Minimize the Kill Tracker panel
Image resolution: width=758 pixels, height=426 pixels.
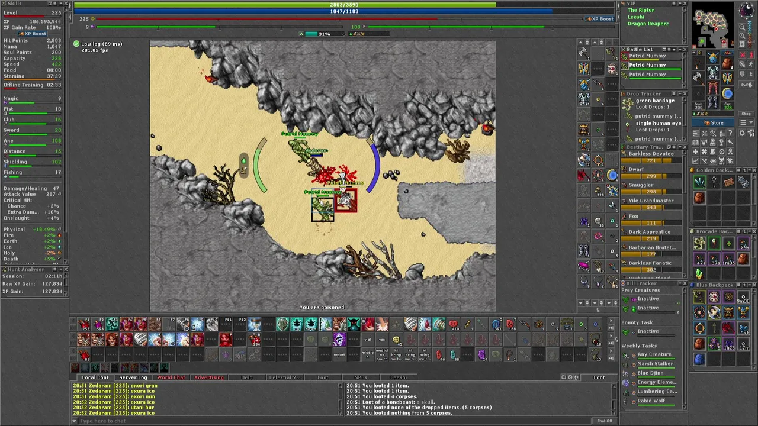click(x=680, y=283)
